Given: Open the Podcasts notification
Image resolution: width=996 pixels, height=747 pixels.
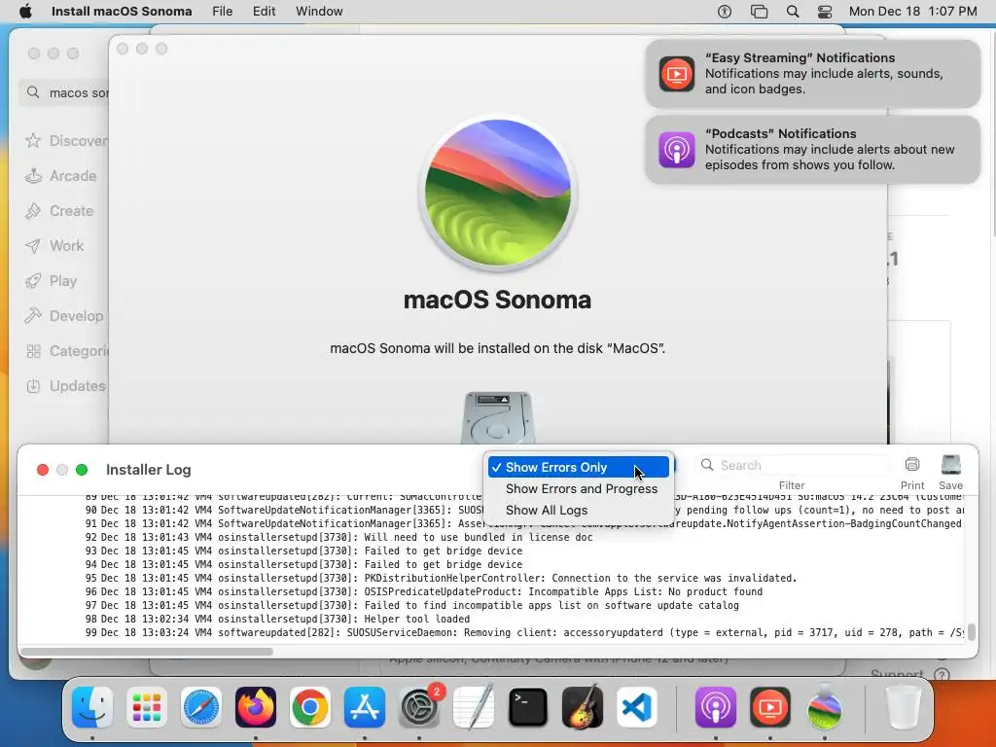Looking at the screenshot, I should click(813, 150).
